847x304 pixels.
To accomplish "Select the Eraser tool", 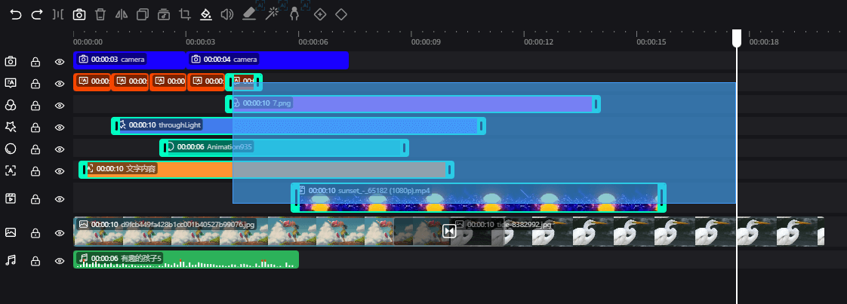I will pos(249,14).
